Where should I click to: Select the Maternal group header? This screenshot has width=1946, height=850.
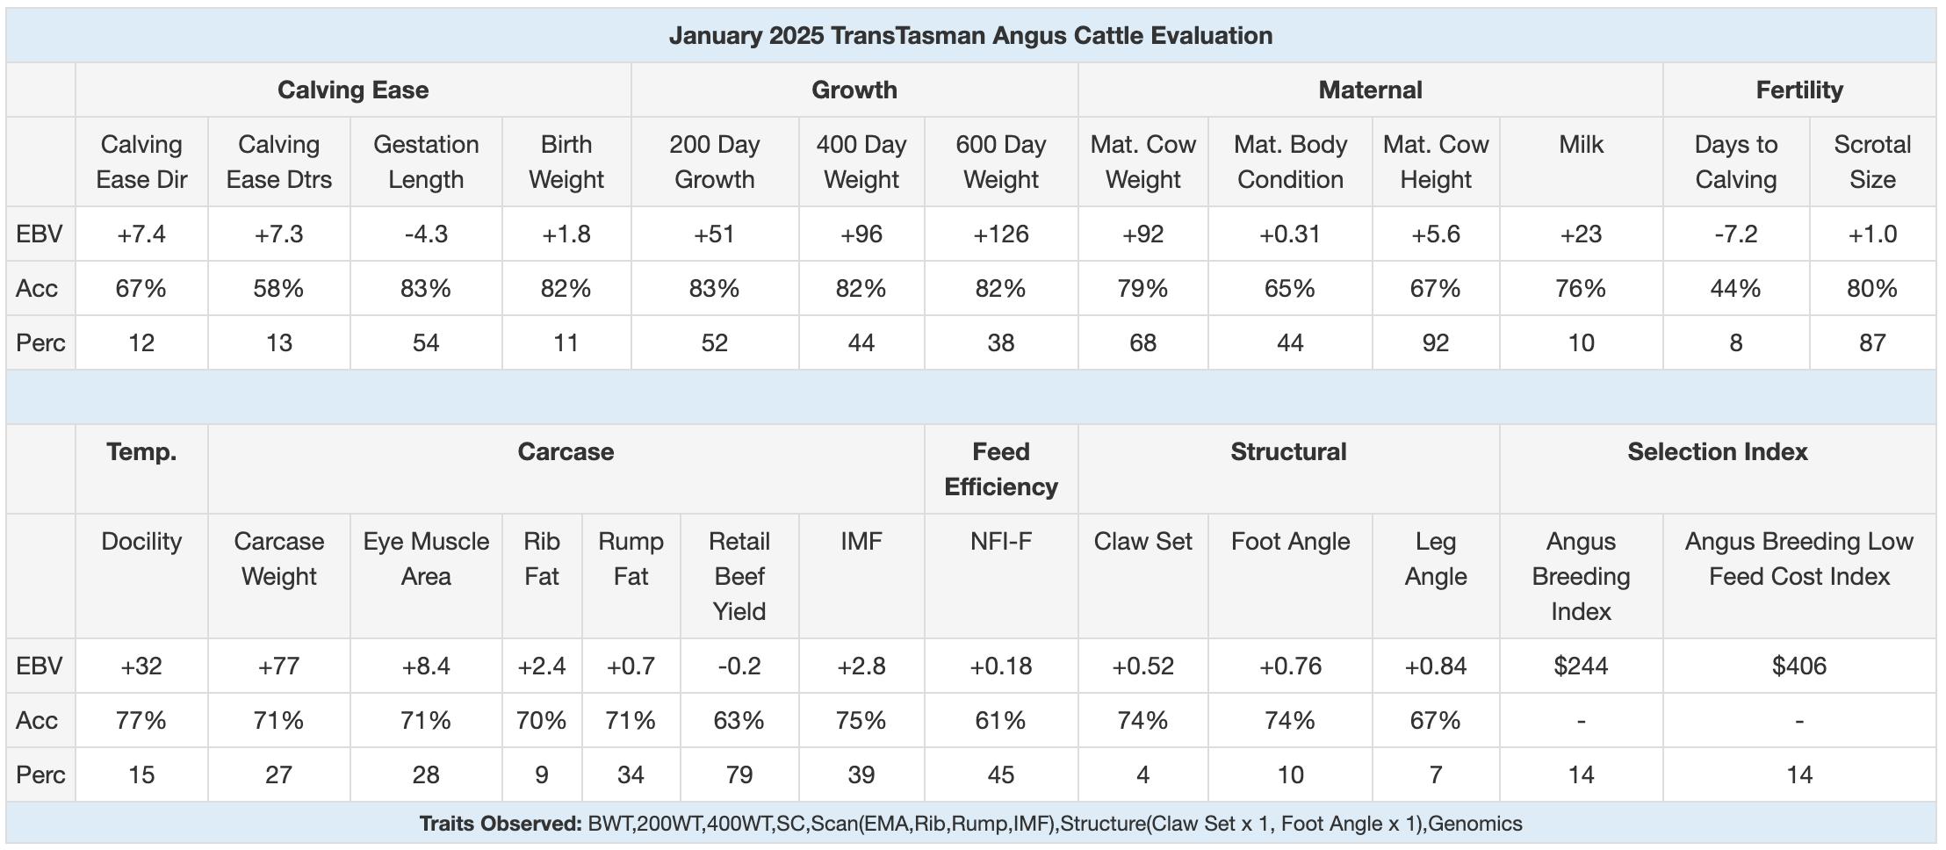[1370, 90]
